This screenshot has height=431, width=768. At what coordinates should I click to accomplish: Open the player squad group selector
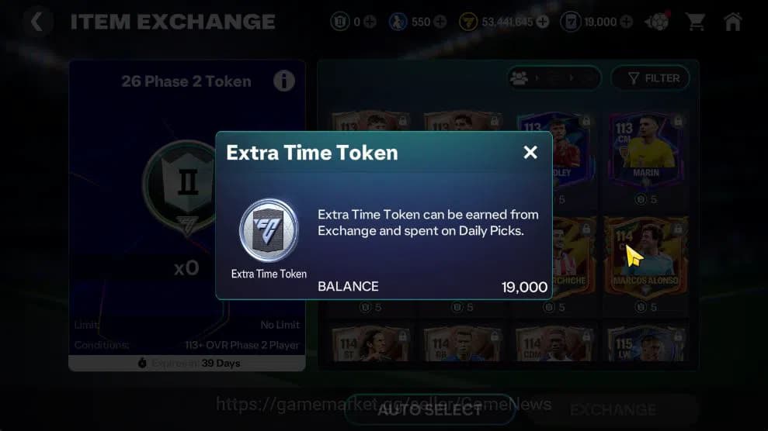tap(554, 78)
